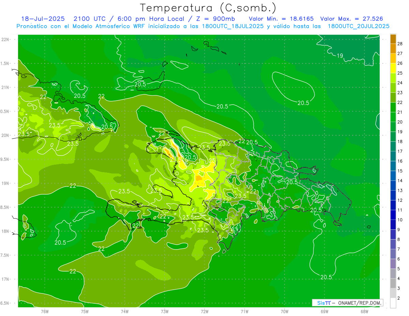Select the '18-Jul-2025' date text
The width and height of the screenshot is (409, 316).
point(43,19)
